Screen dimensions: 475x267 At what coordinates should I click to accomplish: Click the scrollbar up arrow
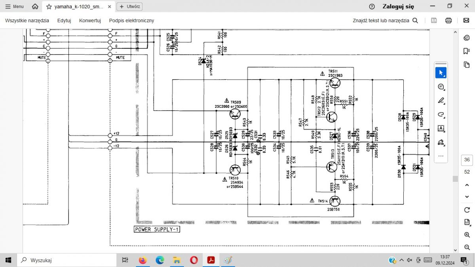(x=455, y=31)
